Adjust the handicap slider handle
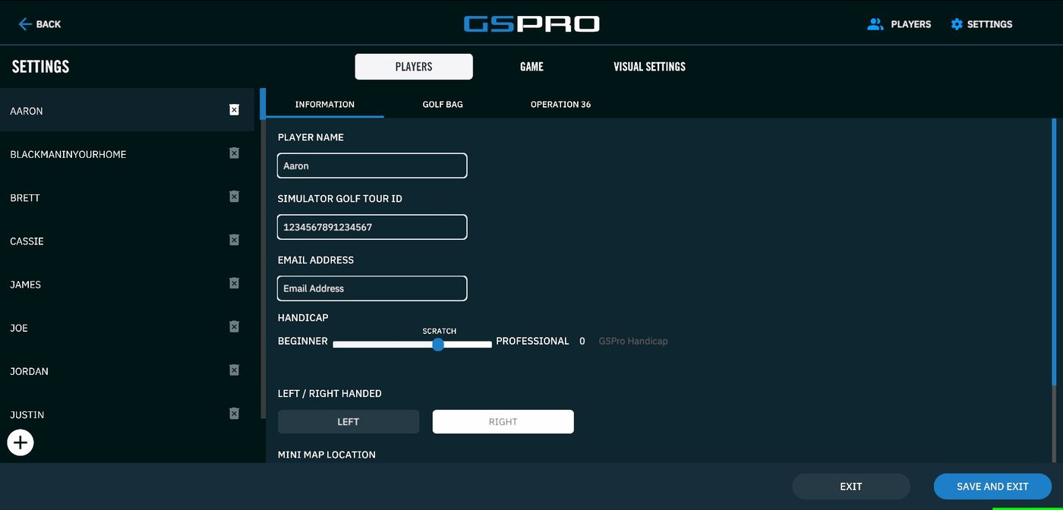The image size is (1063, 510). [x=438, y=345]
